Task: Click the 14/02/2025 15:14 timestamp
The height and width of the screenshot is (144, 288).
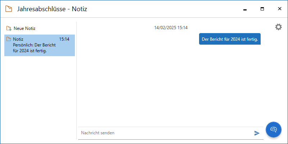Action: [171, 27]
